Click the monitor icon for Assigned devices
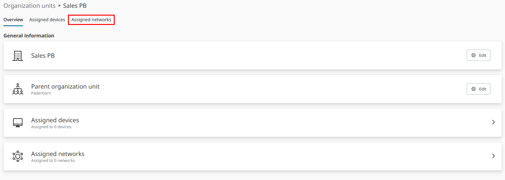 click(18, 123)
